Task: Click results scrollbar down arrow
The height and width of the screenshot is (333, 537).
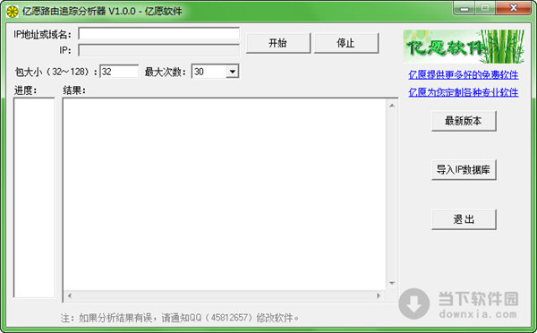Action: [x=392, y=283]
